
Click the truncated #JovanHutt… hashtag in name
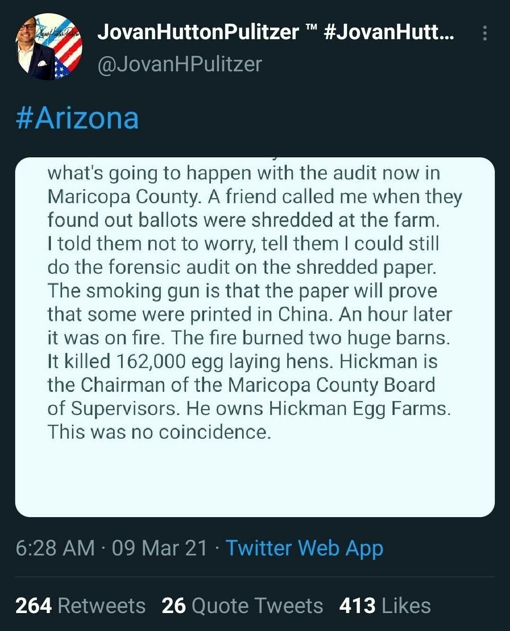[390, 33]
